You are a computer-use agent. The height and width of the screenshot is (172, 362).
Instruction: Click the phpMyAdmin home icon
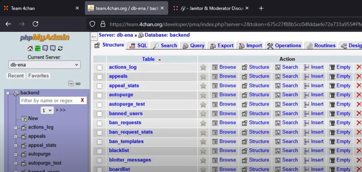[30, 48]
